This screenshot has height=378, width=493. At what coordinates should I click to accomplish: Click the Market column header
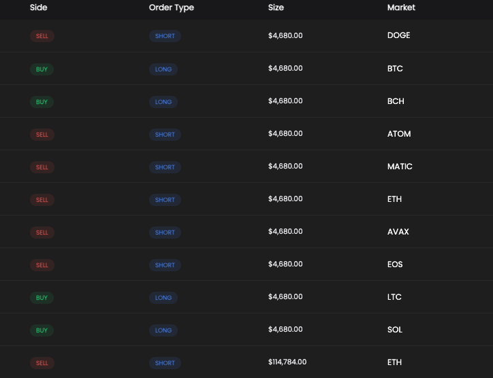tap(401, 7)
